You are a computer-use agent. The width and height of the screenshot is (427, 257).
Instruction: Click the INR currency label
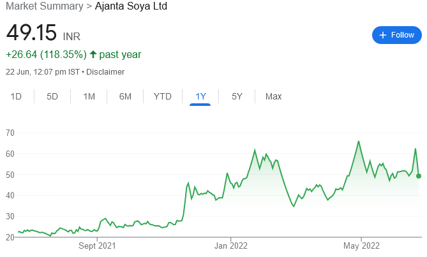click(x=71, y=36)
